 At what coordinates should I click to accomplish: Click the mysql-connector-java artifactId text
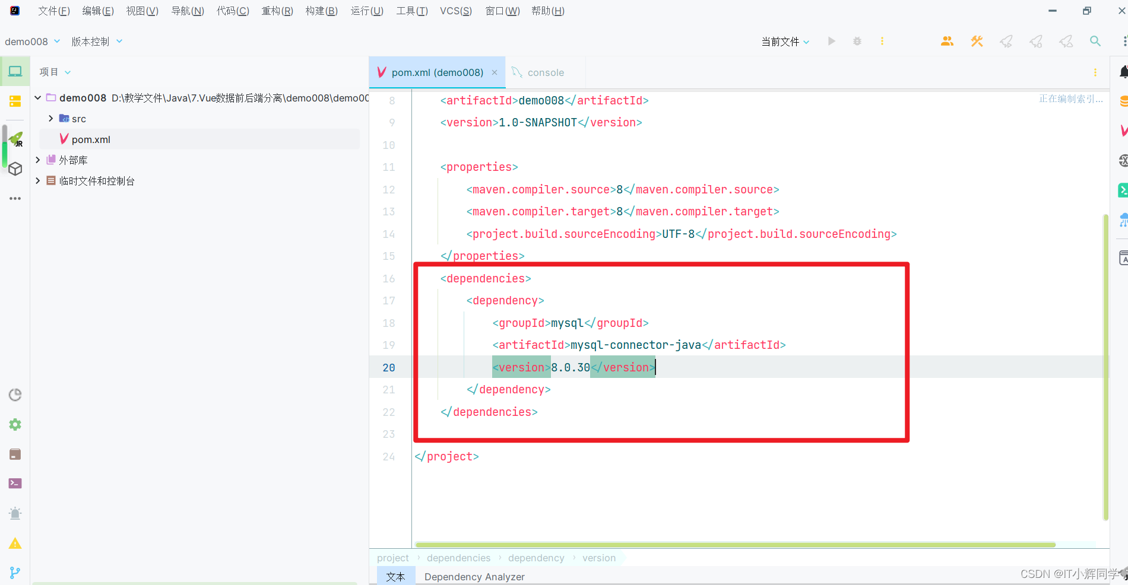(636, 345)
